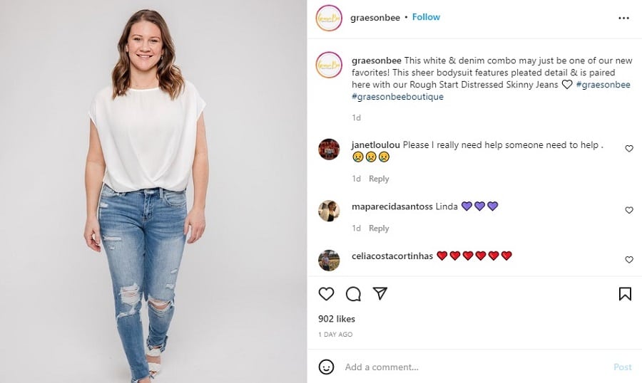Share the post via paper plane icon
This screenshot has width=642, height=383.
point(380,293)
